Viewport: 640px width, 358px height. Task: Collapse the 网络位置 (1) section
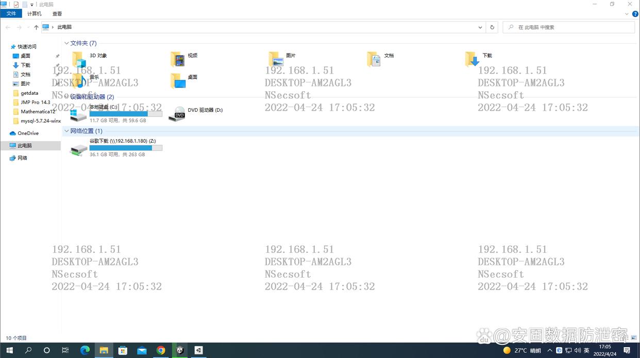click(x=67, y=131)
